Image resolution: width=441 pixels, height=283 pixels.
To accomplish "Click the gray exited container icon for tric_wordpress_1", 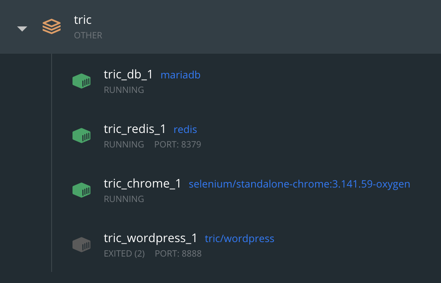I will coord(81,244).
